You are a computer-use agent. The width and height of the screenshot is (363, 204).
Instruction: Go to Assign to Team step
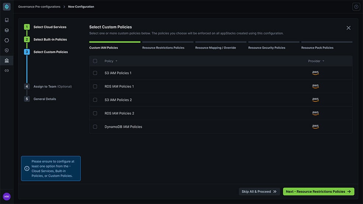coord(53,87)
